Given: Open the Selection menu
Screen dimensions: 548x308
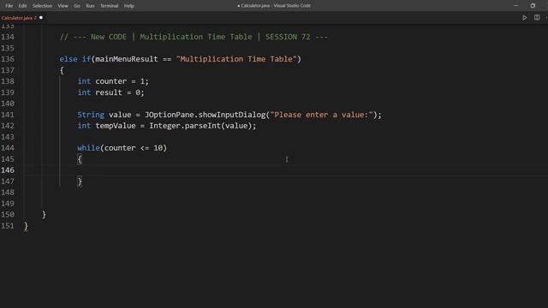Looking at the screenshot, I should pos(42,6).
